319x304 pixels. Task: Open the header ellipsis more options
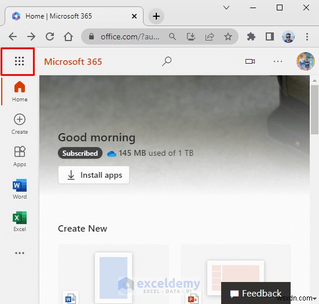[x=278, y=61]
